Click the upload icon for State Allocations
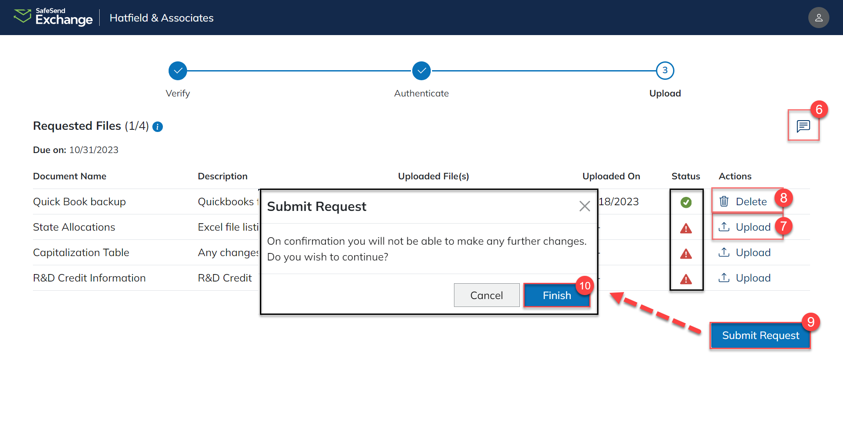 tap(724, 227)
